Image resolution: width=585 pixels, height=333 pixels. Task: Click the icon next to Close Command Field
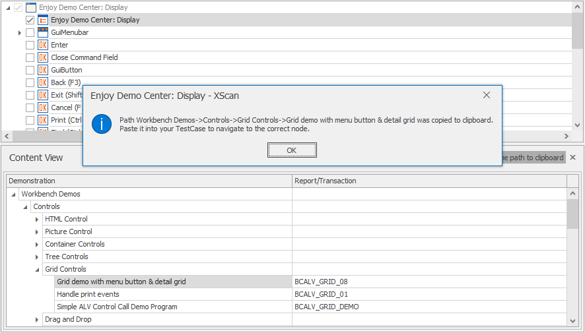[43, 57]
